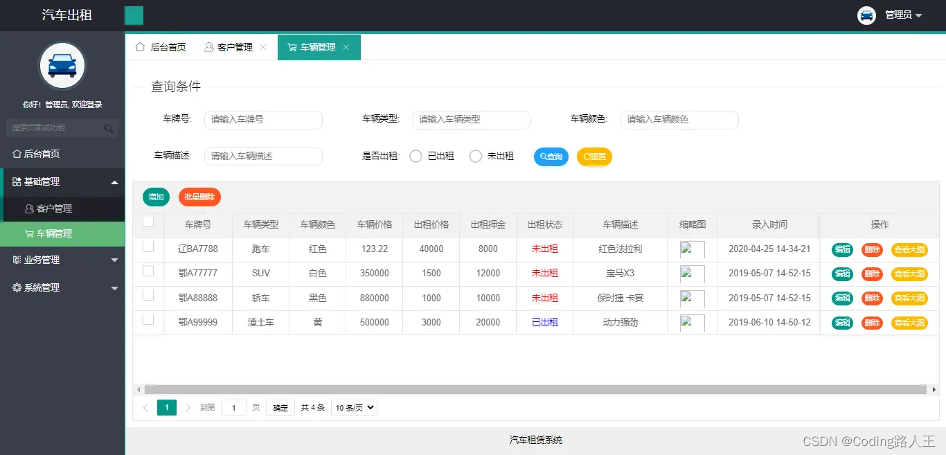Click the 汽车出租 title in the header
Image resolution: width=946 pixels, height=455 pixels.
(x=67, y=15)
